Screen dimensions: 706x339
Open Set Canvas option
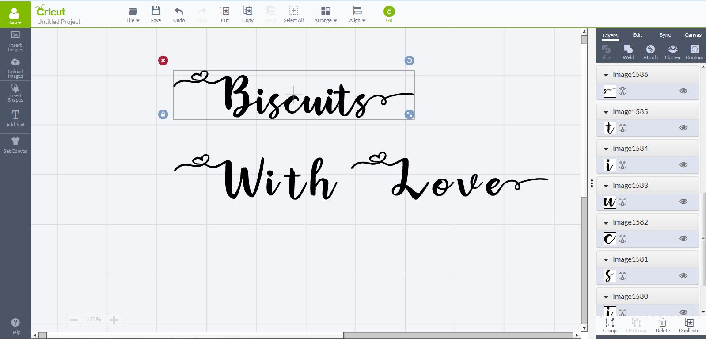15,145
